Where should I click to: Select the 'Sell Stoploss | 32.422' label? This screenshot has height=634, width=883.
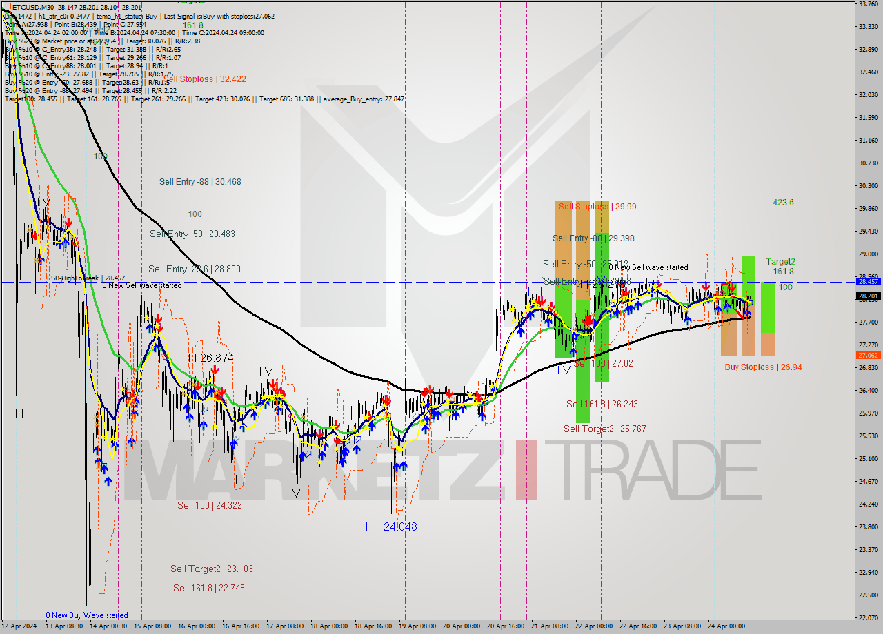[x=205, y=79]
